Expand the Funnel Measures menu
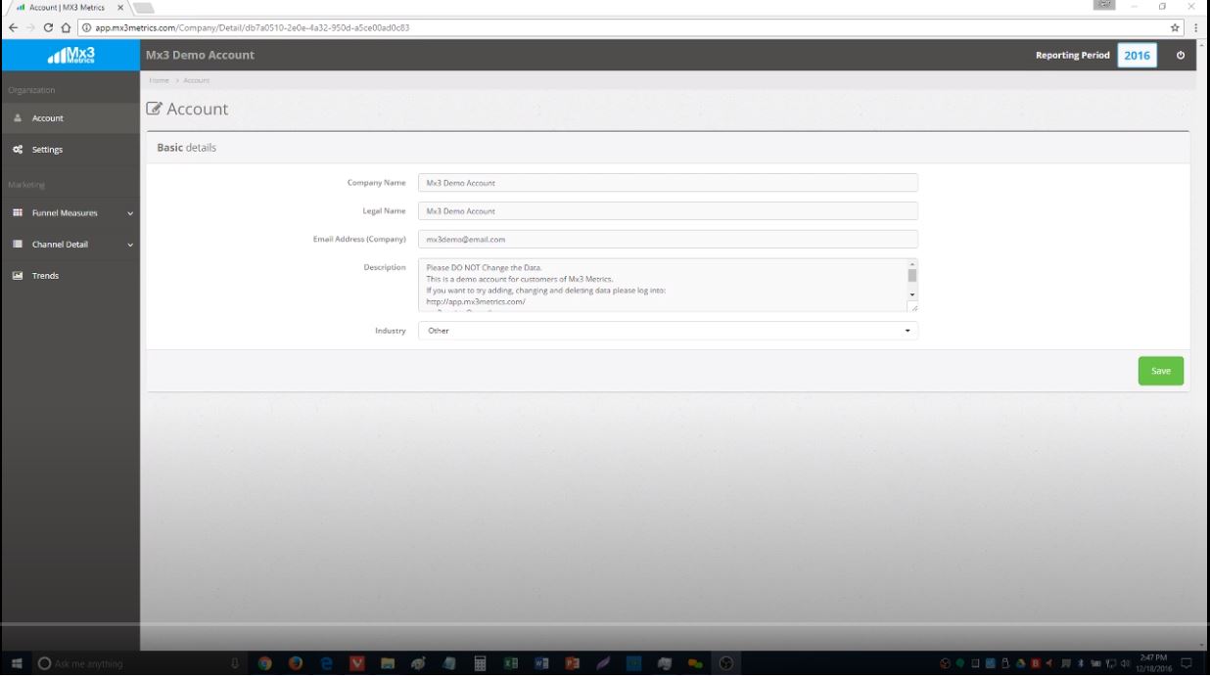Screen dimensions: 1210x676 pos(70,212)
